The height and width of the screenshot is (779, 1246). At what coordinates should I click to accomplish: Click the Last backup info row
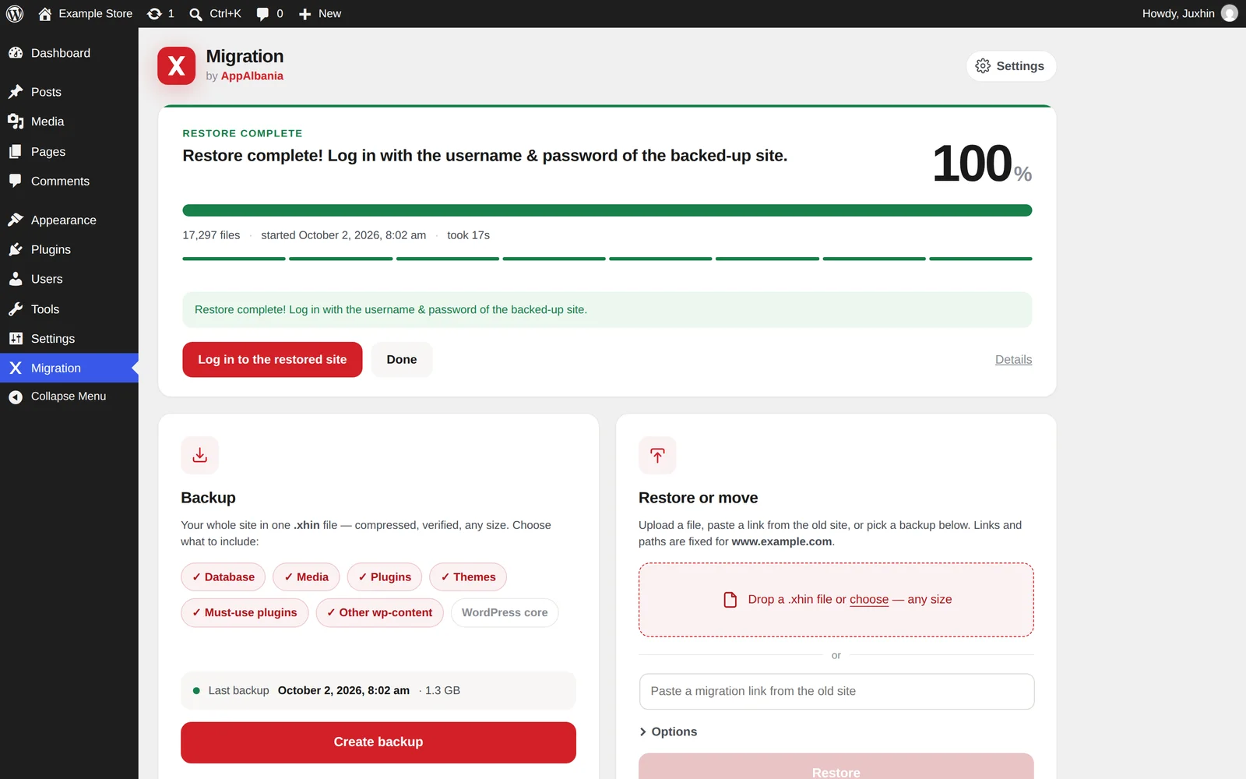[x=378, y=691]
